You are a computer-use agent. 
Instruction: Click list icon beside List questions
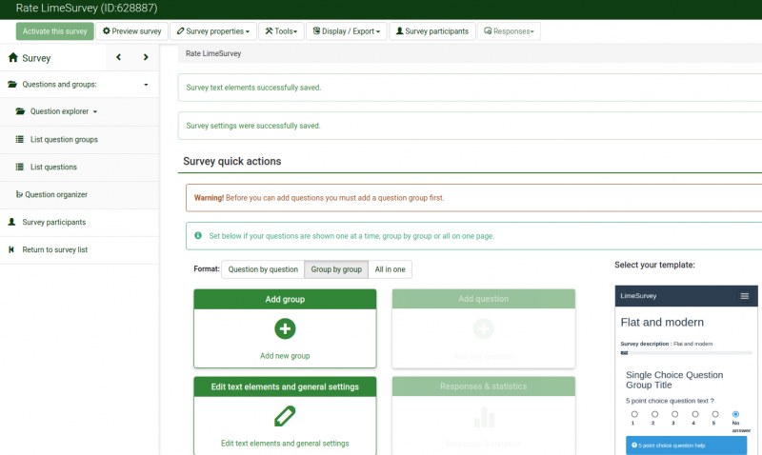click(x=19, y=167)
